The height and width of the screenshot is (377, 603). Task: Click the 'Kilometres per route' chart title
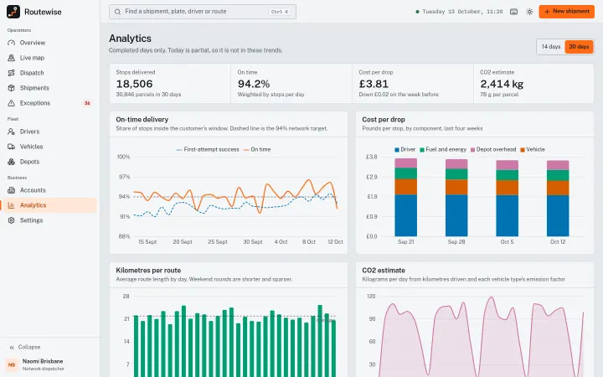tap(148, 271)
